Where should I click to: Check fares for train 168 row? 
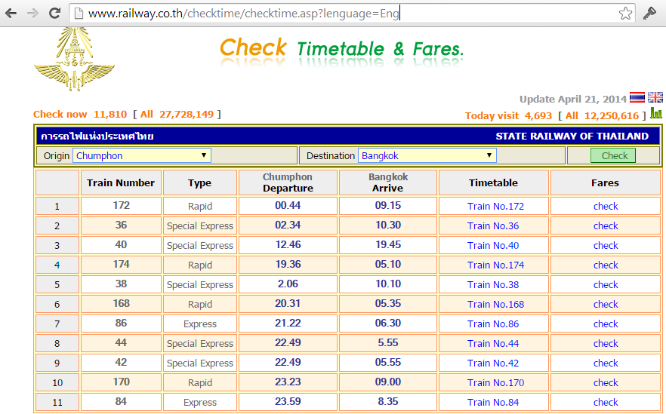(606, 305)
